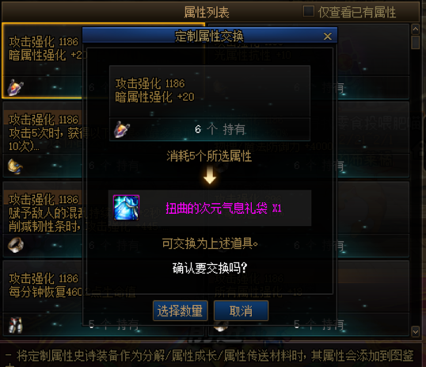This screenshot has height=367, width=426.
Task: Select the golden shoulder armor icon
Action: click(15, 166)
